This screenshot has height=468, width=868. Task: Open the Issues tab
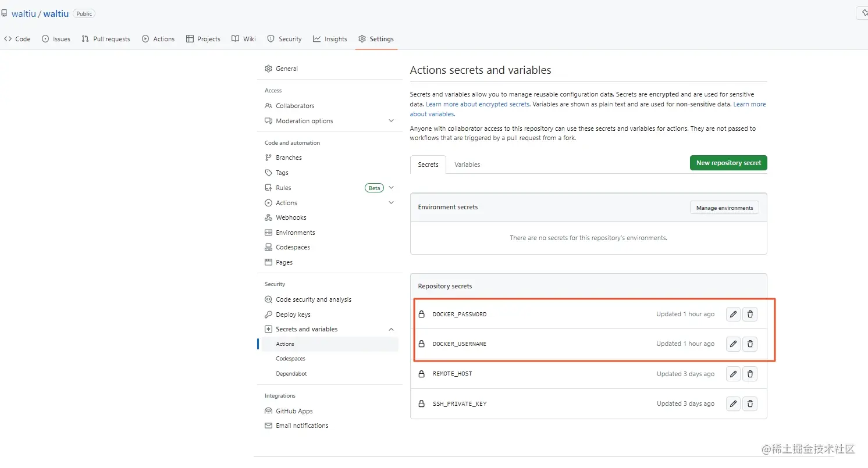click(56, 39)
